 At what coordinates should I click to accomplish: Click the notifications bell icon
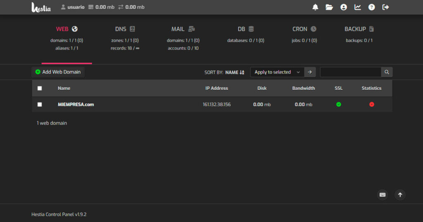(316, 7)
